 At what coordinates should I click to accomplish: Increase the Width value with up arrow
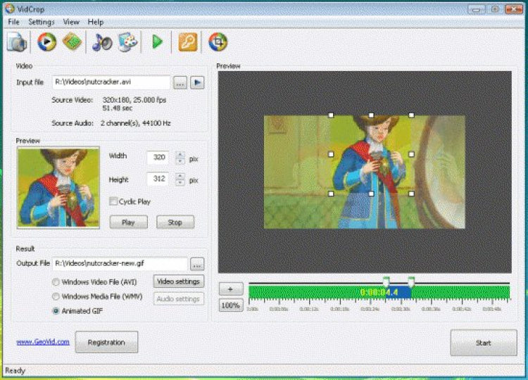(180, 155)
